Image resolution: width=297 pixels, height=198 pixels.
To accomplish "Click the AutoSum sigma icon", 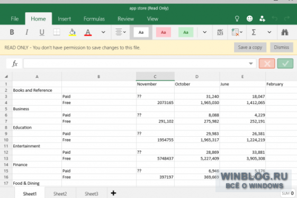I will 254,32.
